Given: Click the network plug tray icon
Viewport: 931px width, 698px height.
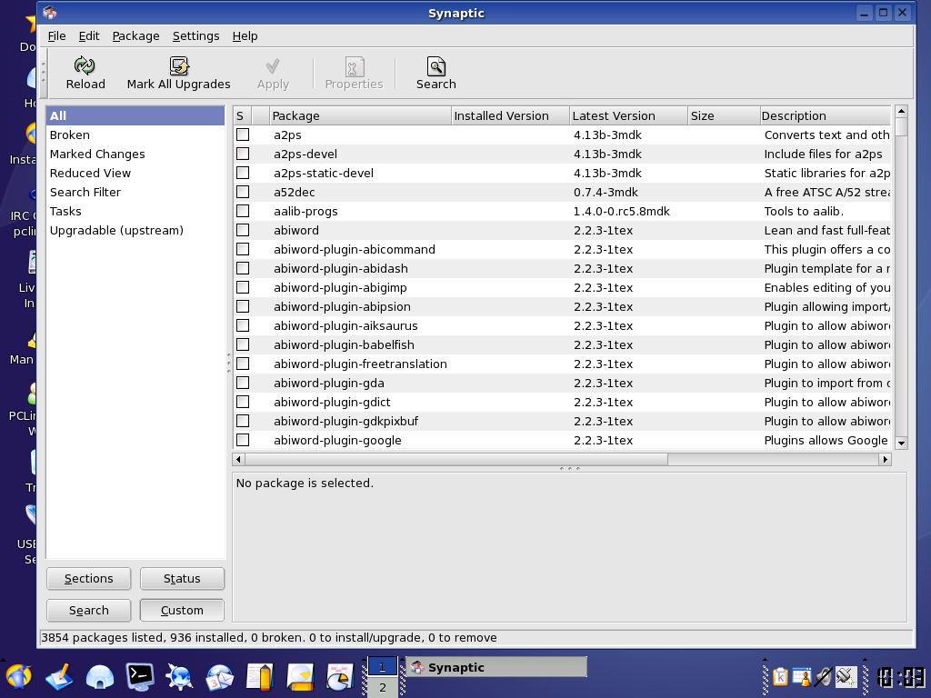Looking at the screenshot, I should point(846,676).
